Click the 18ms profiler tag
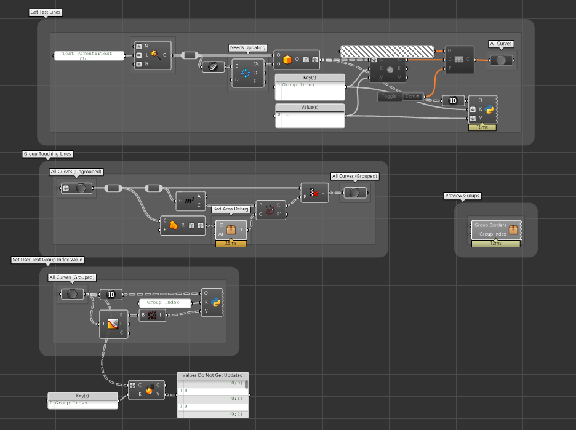This screenshot has height=430, width=576. coord(482,127)
